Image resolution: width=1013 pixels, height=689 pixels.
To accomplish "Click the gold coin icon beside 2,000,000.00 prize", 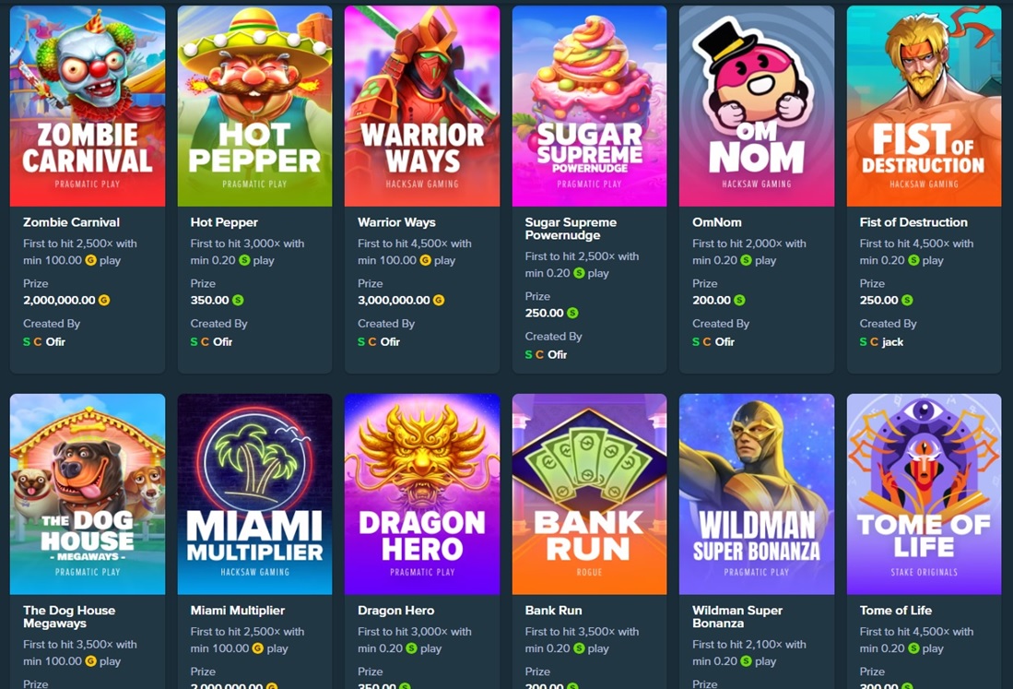I will pos(104,300).
